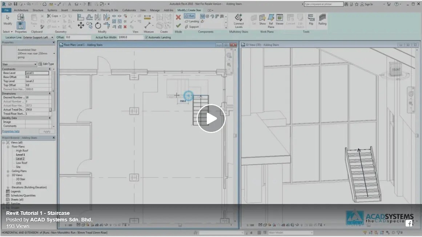Image resolution: width=422 pixels, height=237 pixels.
Task: Collapse the Identity Data section
Action: 49,118
